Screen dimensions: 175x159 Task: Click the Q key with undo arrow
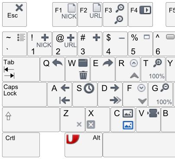pos(52,69)
